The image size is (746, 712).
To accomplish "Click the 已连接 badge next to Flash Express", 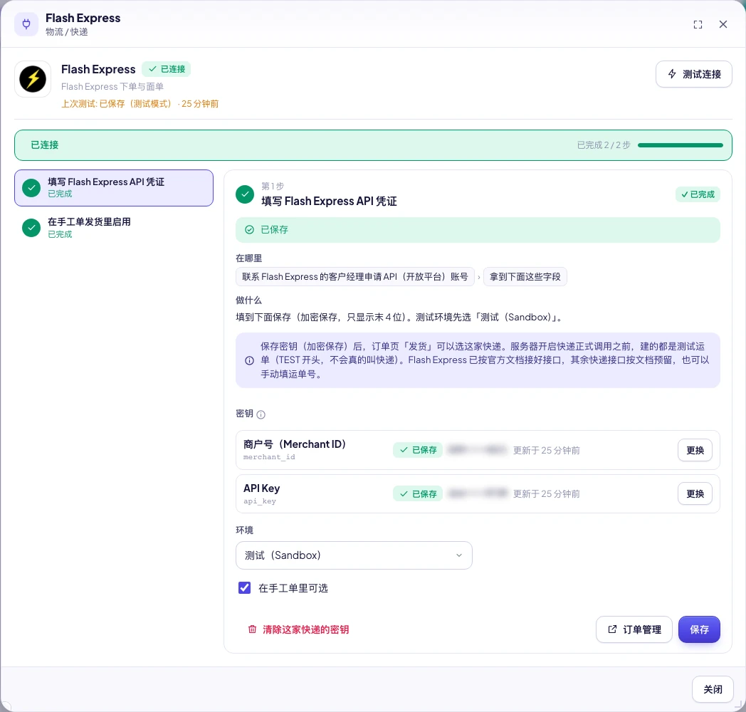I will point(167,69).
